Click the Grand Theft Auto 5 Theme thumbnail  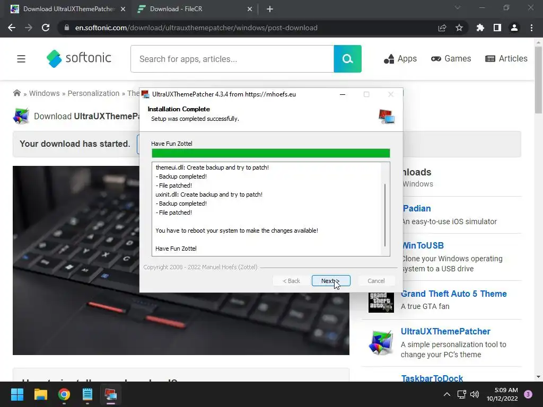tap(381, 303)
